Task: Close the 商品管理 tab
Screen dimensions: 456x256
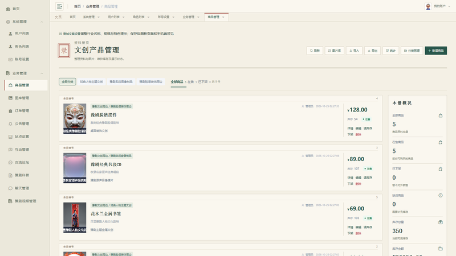Action: [x=223, y=17]
